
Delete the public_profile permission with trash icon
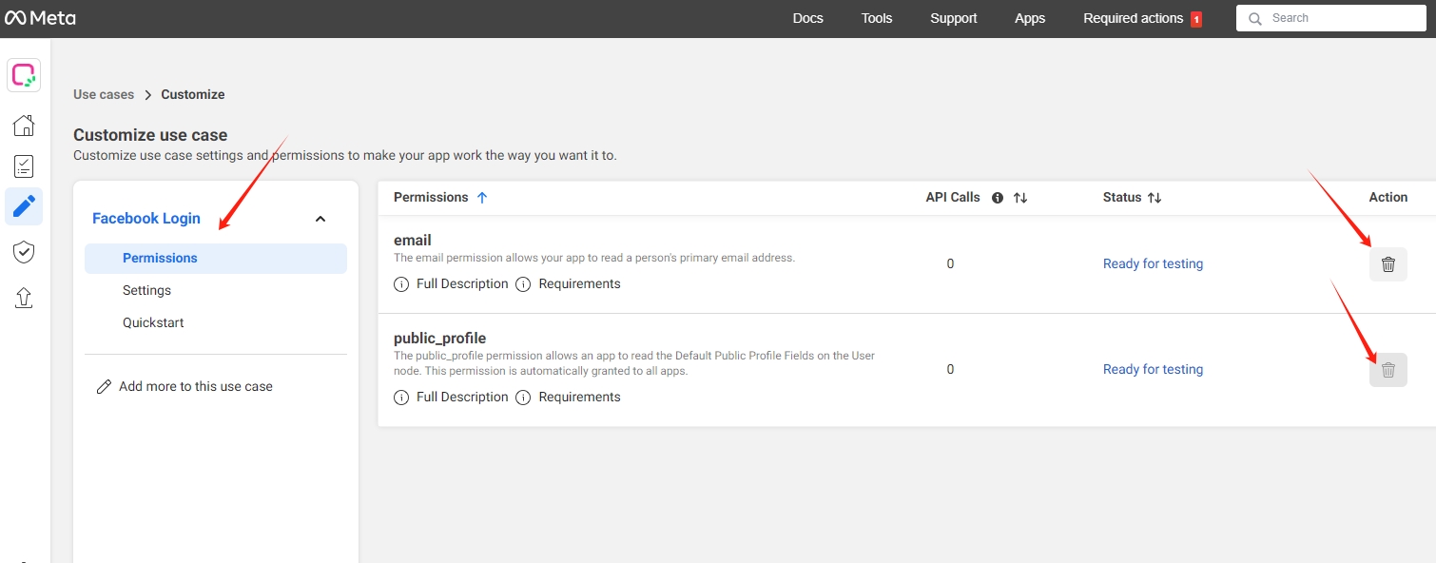1387,369
